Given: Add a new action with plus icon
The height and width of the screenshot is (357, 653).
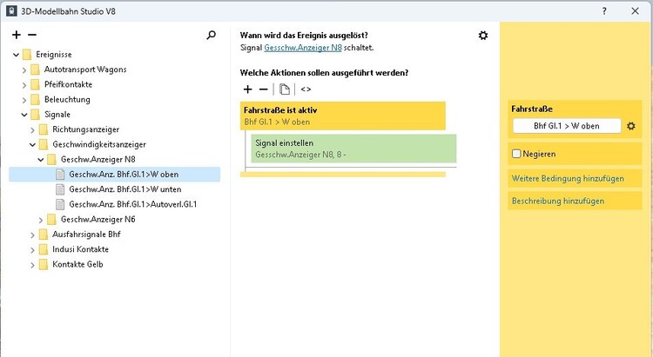Looking at the screenshot, I should (247, 89).
